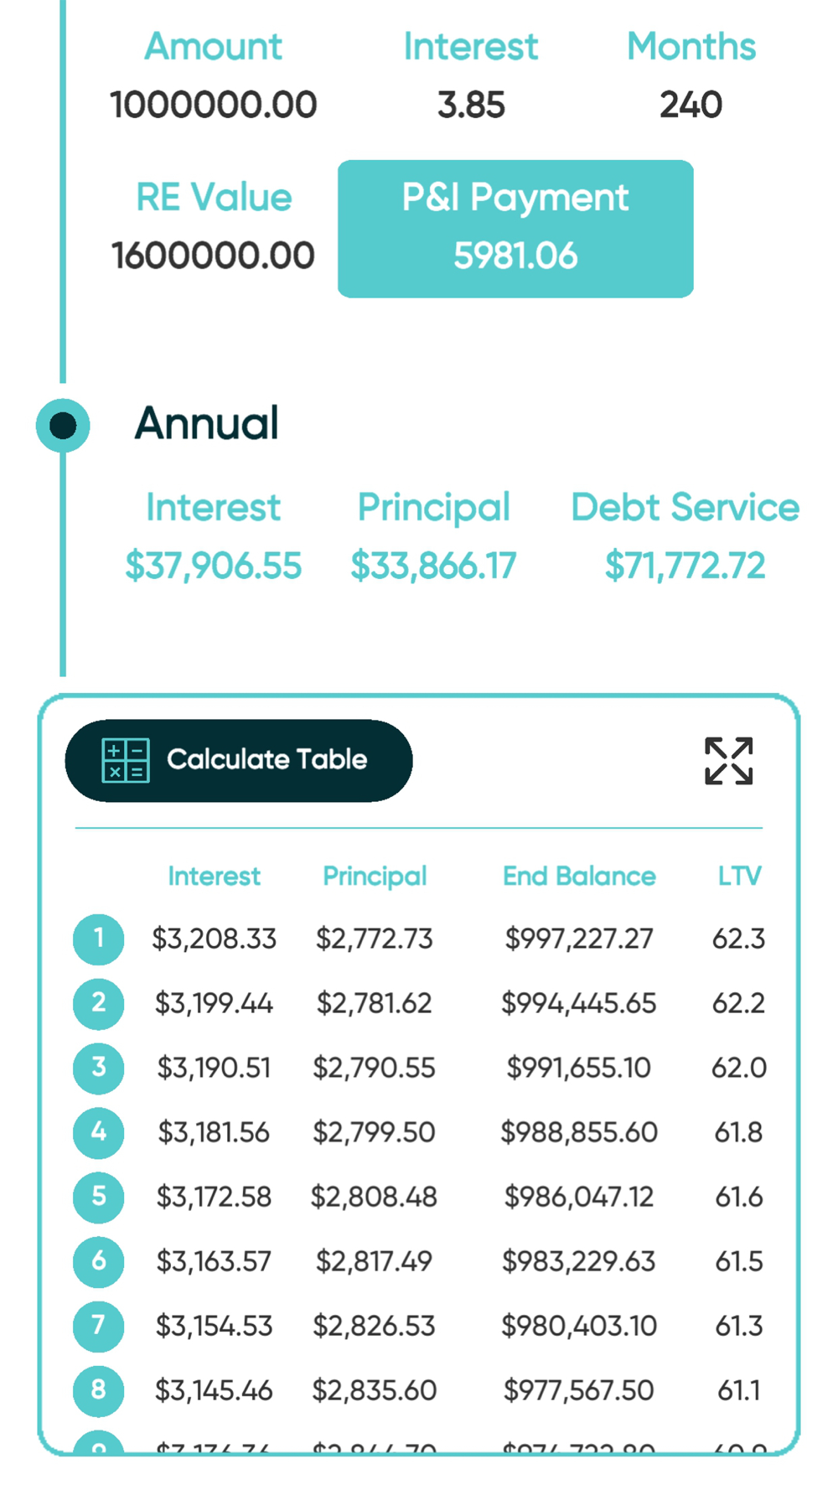Click the calculator icon in Calculate Table

point(126,760)
